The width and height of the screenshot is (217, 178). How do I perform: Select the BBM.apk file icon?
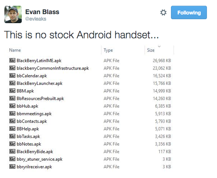click(12, 91)
